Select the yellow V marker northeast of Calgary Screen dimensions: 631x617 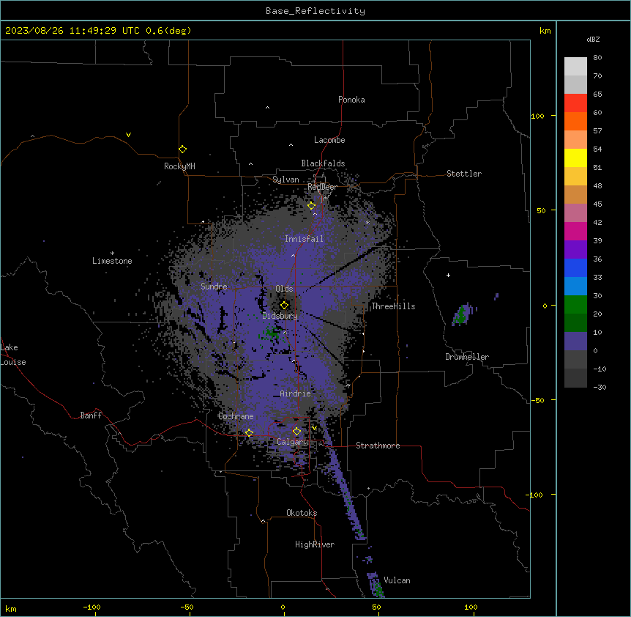[314, 428]
